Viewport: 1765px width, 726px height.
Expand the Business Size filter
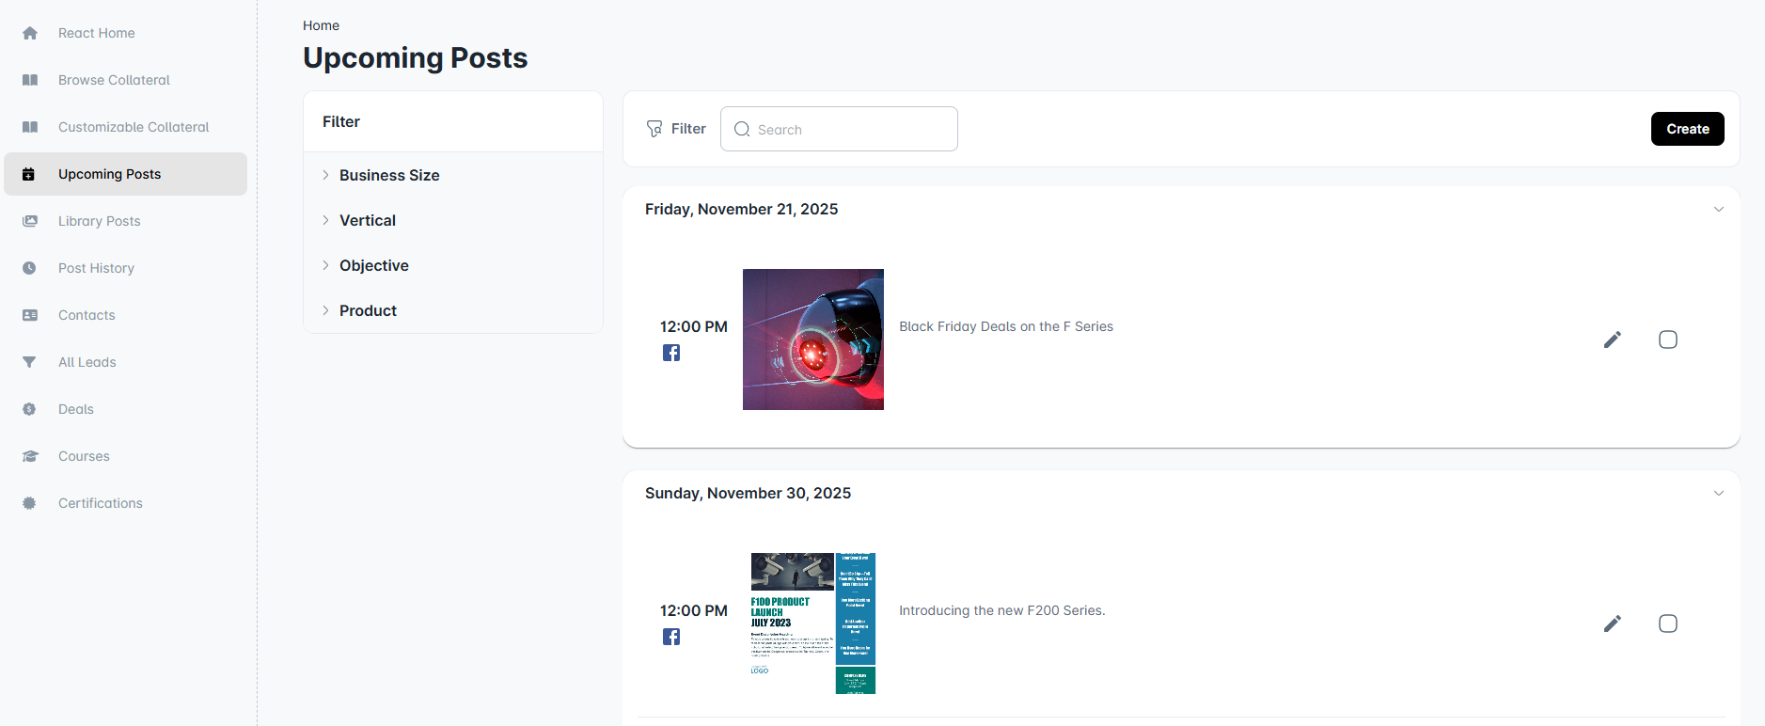(x=388, y=175)
